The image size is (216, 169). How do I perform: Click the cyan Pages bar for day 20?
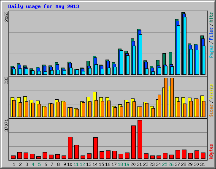(x=134, y=60)
